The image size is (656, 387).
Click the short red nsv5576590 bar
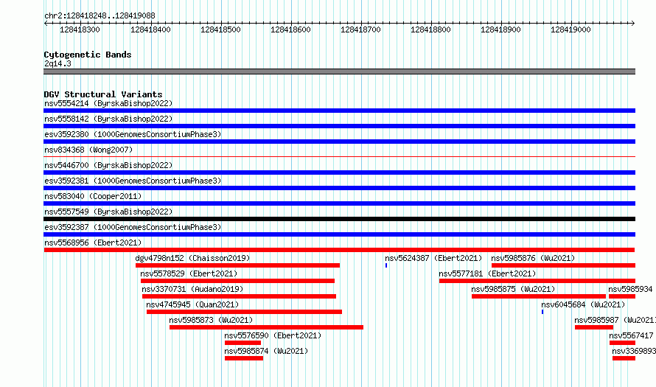(242, 343)
